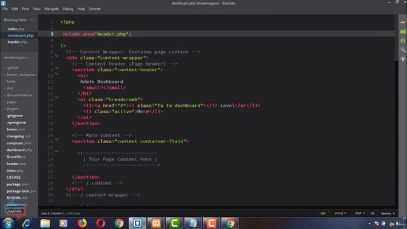
Task: Collapse the fold arrow at line 23 comment
Action: coord(57,151)
